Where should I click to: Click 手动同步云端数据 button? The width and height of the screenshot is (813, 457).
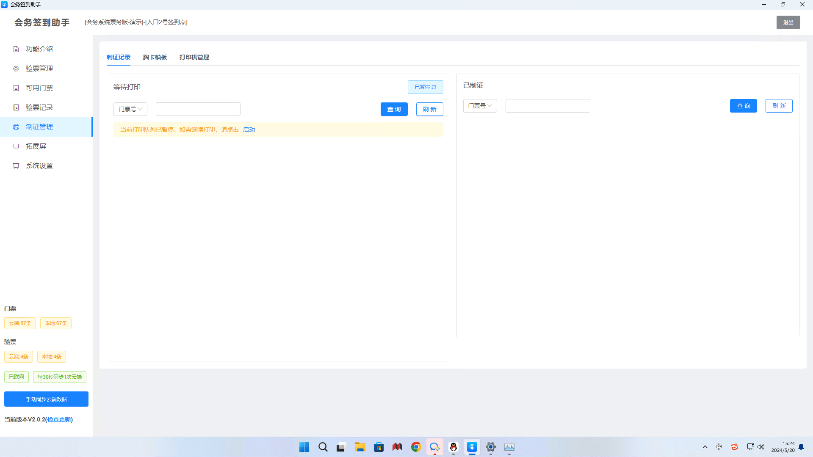46,399
